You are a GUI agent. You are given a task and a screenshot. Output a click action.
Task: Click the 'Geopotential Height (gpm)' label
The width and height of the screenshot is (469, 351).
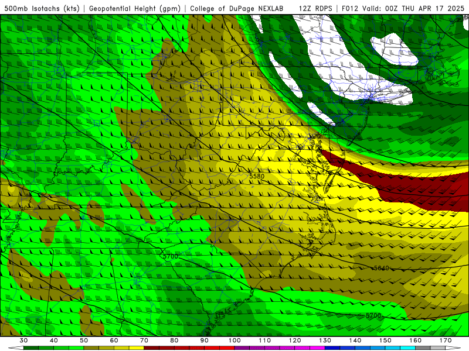pyautogui.click(x=135, y=8)
